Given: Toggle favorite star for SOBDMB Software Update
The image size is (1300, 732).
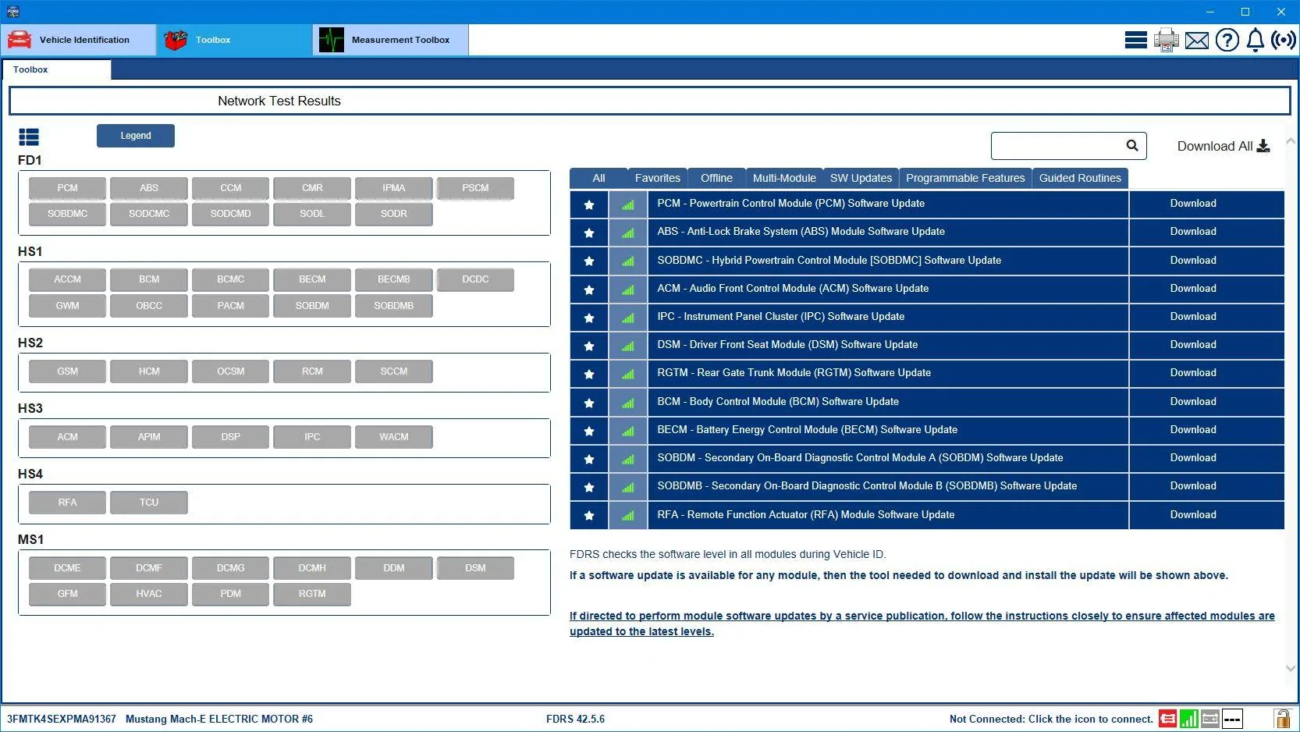Looking at the screenshot, I should coord(589,487).
